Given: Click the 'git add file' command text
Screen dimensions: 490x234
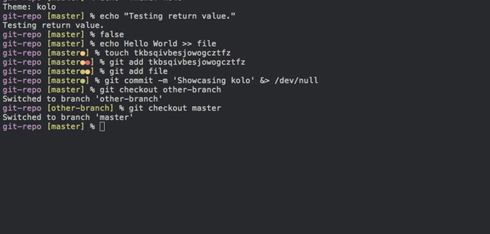Looking at the screenshot, I should (x=139, y=71).
